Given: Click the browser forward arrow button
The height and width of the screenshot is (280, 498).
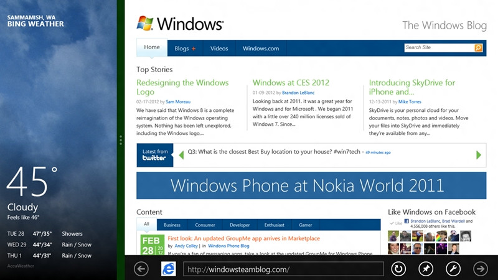Looking at the screenshot, I should coord(481,269).
